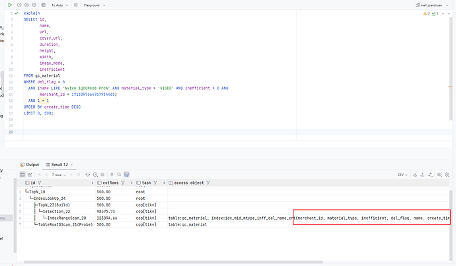Click the 'ORDER BY create_time DESC' line
This screenshot has width=456, height=266.
[52, 107]
